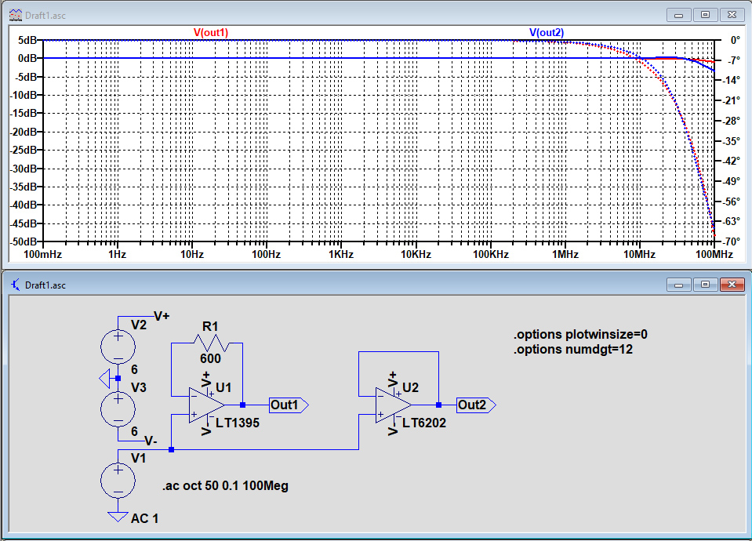This screenshot has width=752, height=541.
Task: Click the -35° label on phase axis
Action: (x=731, y=141)
